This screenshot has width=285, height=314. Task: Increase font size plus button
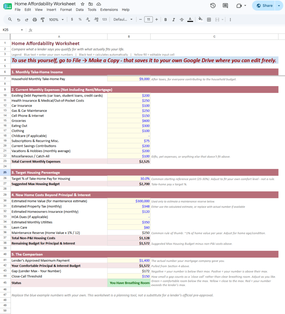coord(157,19)
